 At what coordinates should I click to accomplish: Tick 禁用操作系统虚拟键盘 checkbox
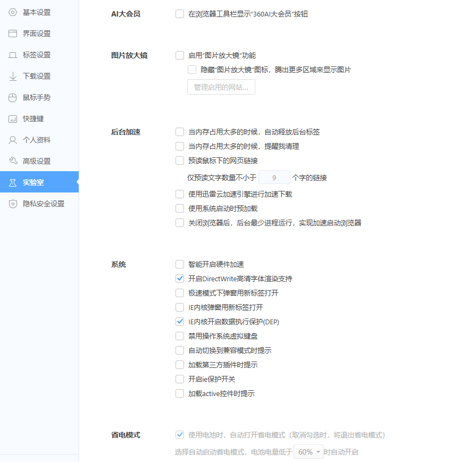click(180, 336)
